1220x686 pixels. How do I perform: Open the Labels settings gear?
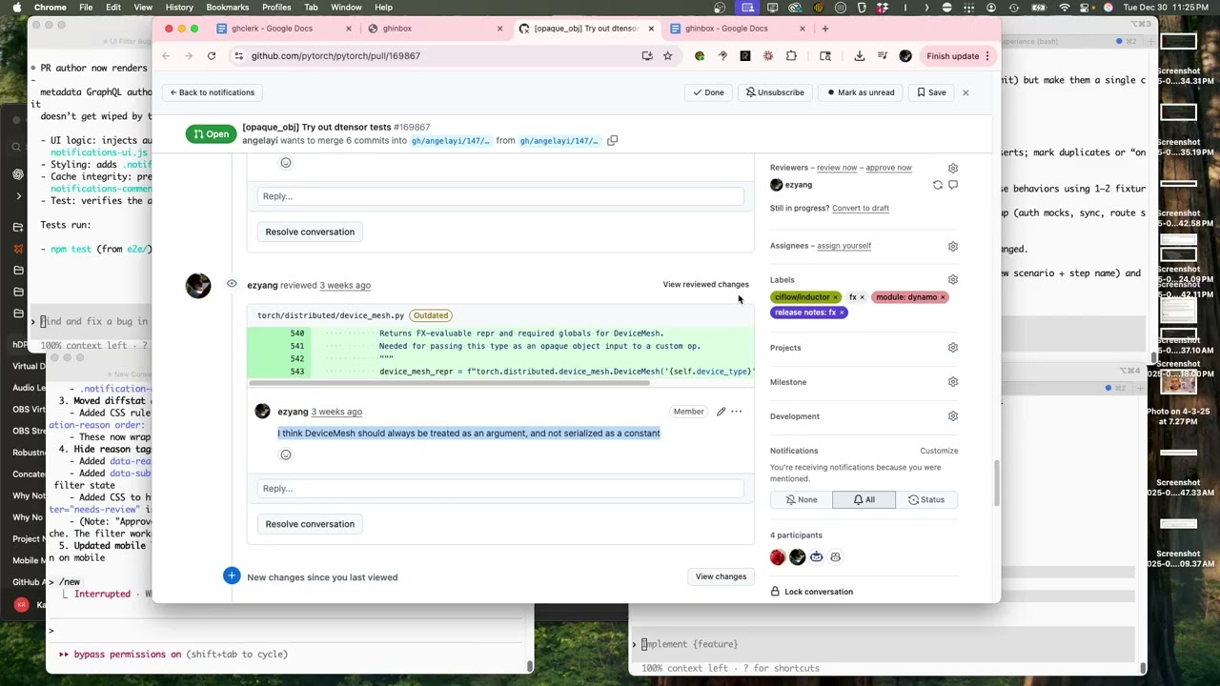952,280
